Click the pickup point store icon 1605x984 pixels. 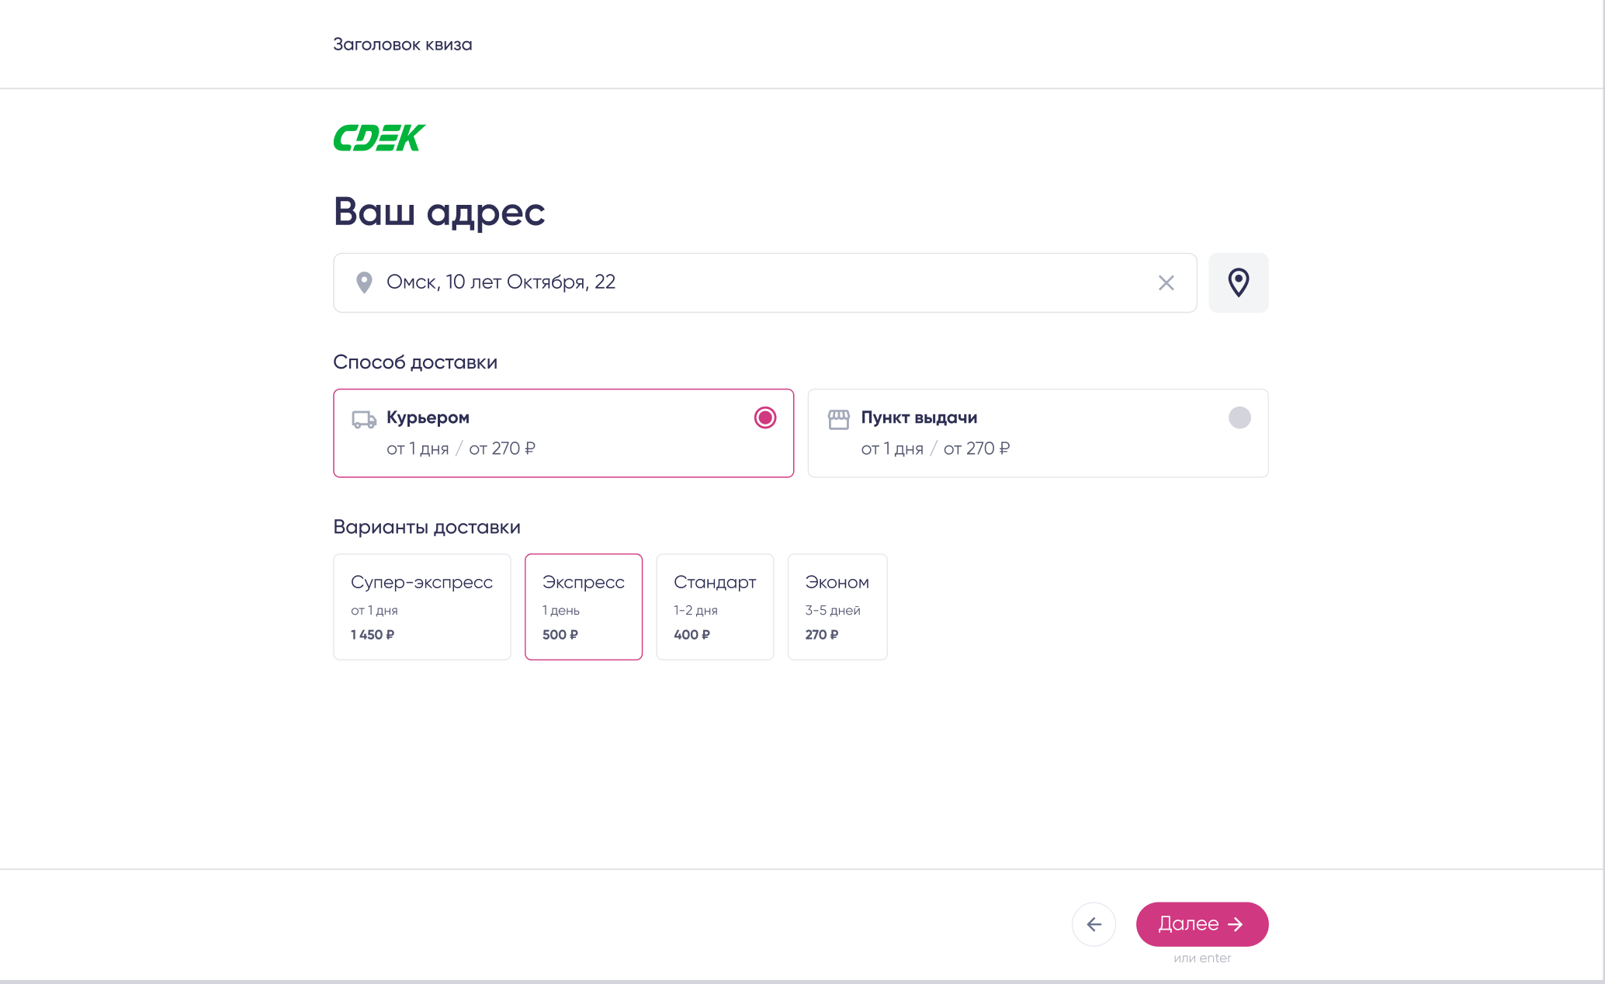[838, 420]
